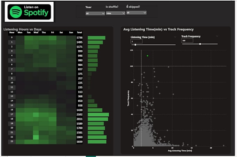Click the Hour column header
The height and width of the screenshot is (157, 237).
pos(12,33)
